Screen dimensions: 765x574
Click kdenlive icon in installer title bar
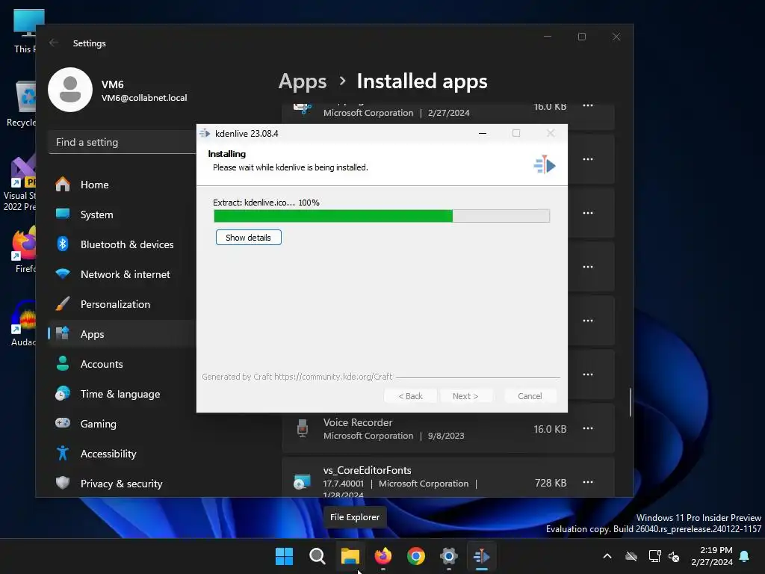(205, 133)
